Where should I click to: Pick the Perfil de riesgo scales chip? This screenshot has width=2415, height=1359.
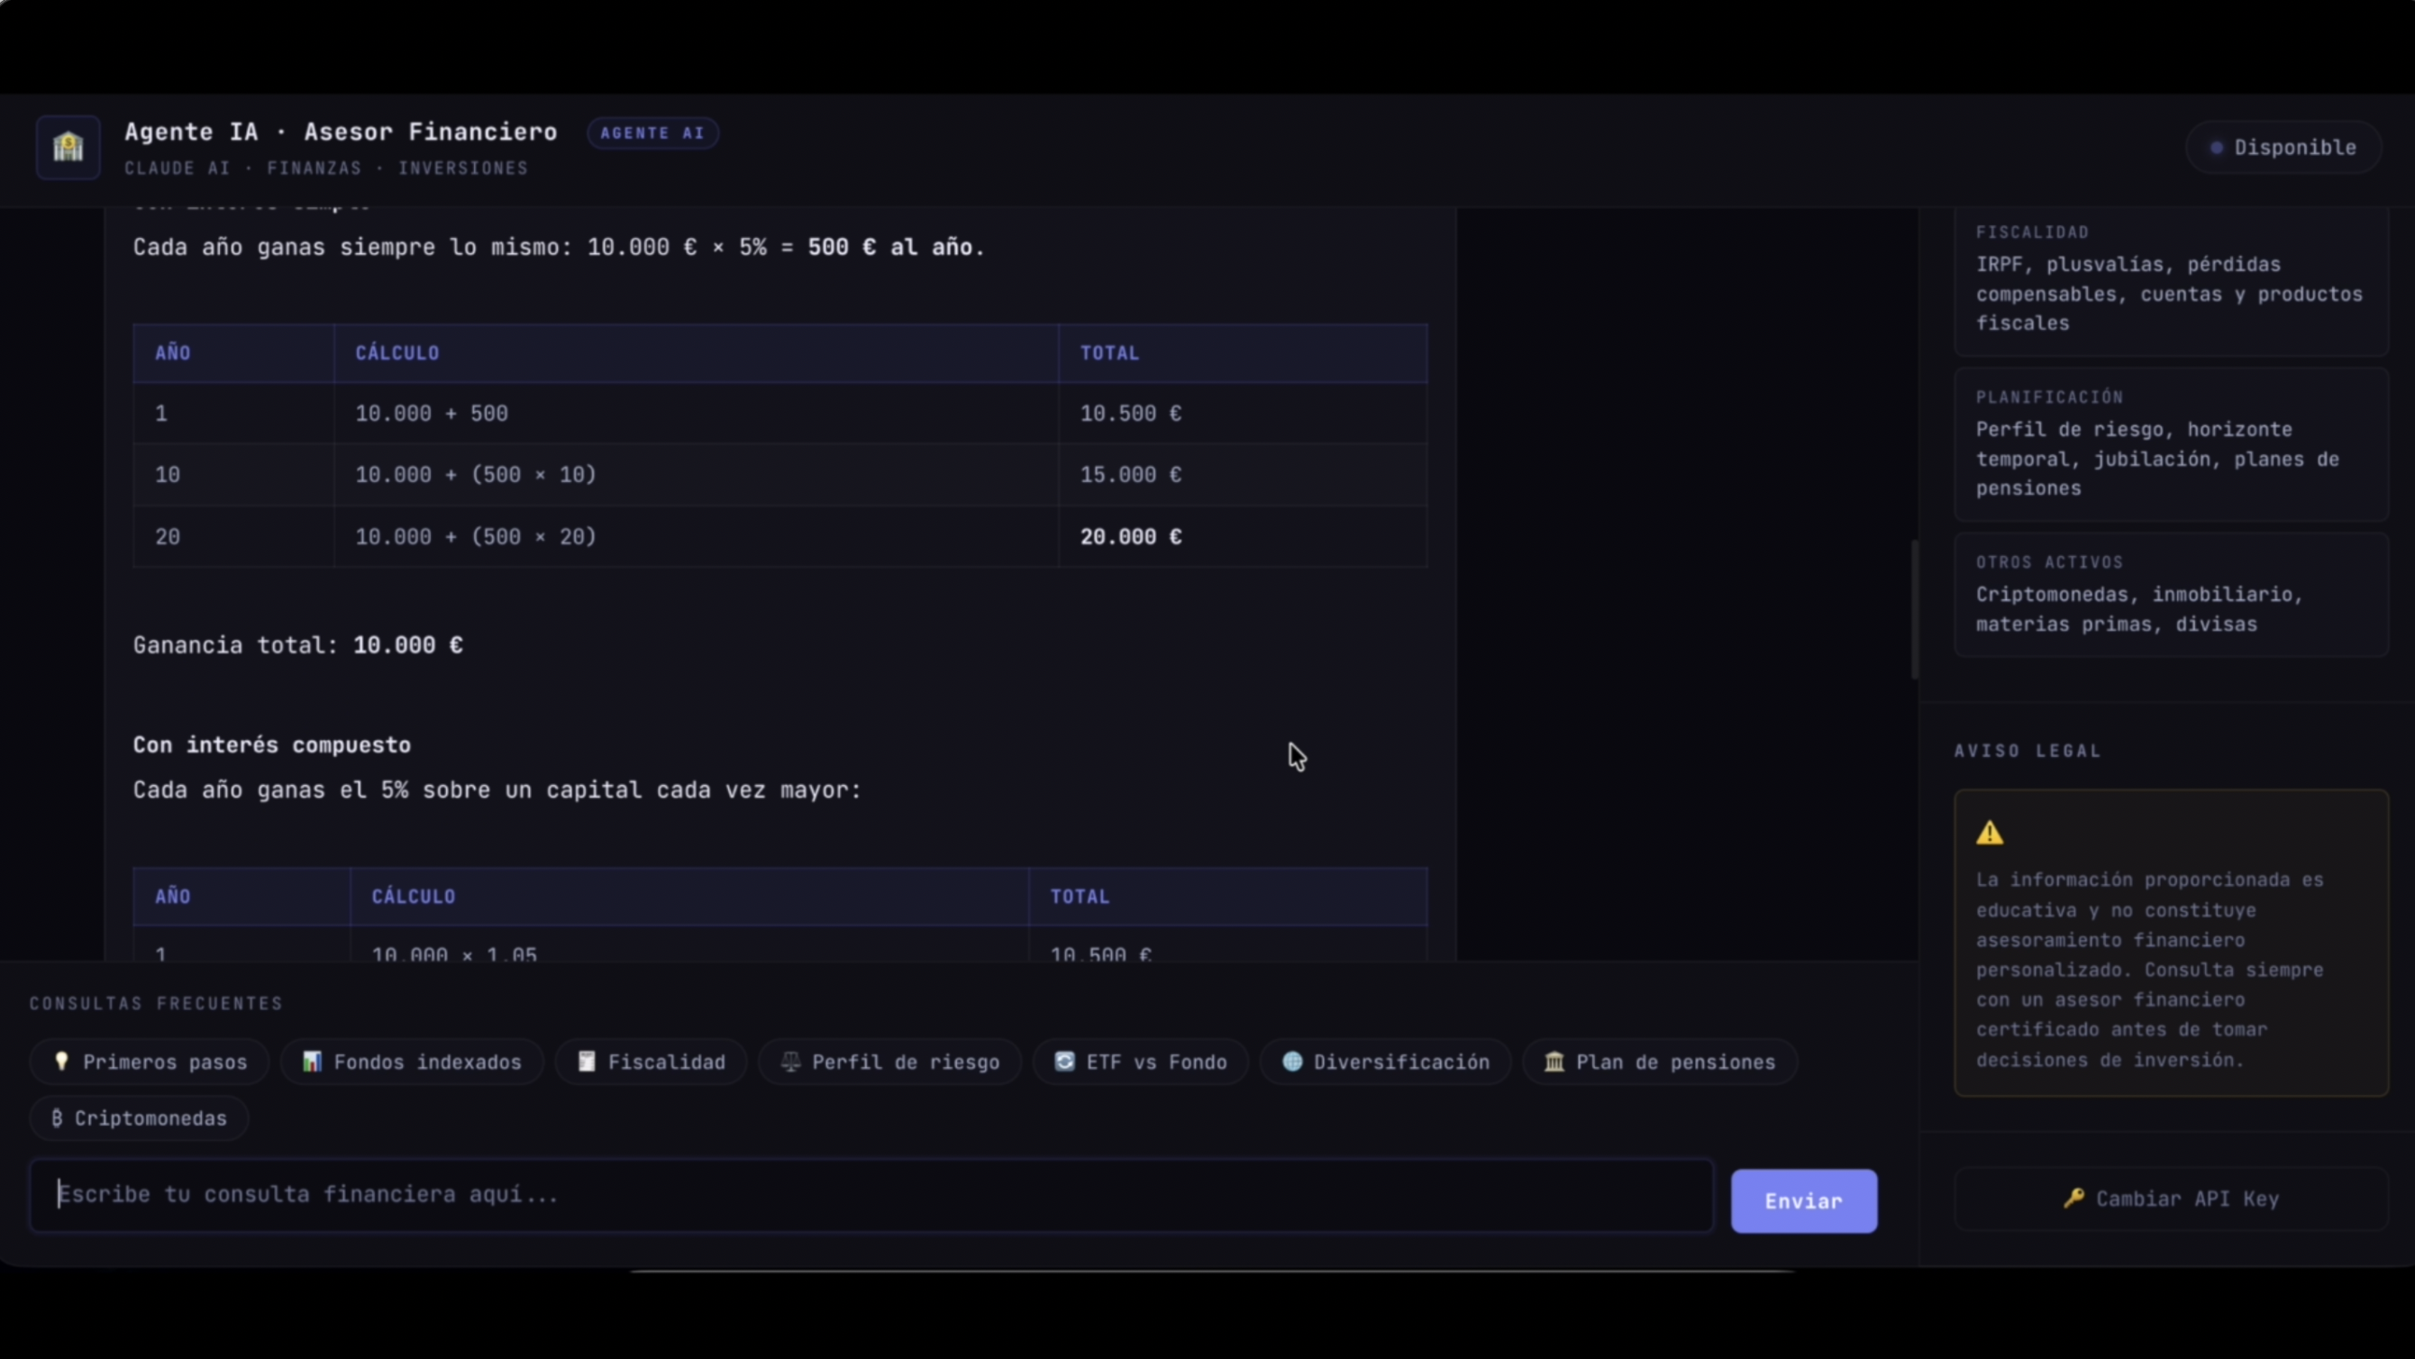[x=889, y=1062]
